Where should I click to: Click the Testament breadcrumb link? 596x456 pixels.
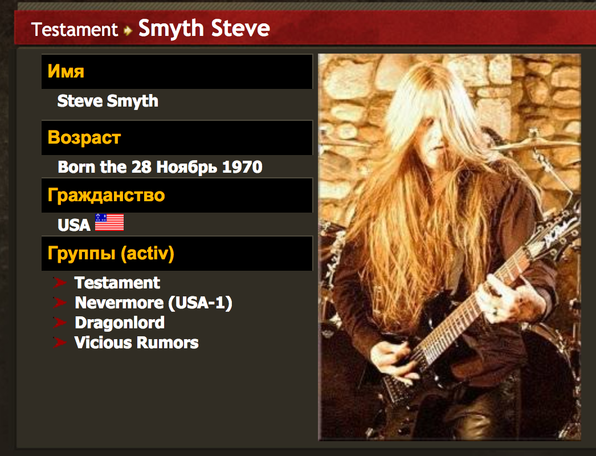click(75, 29)
